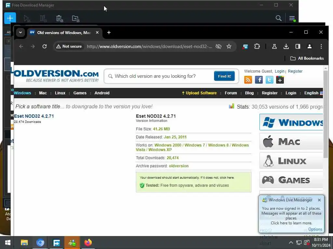Viewport: 333px width, 249px height.
Task: Go back in browser history
Action: 21,46
